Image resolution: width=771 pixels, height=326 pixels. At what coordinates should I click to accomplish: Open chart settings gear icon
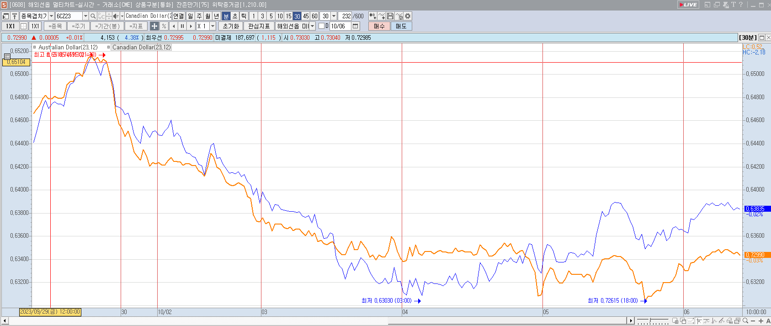(408, 16)
